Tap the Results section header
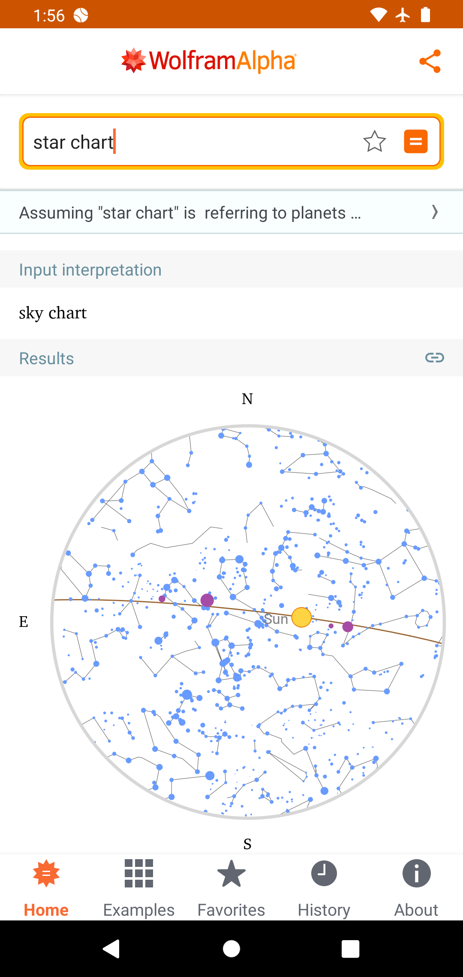Screen dimensions: 463x977 pyautogui.click(x=46, y=359)
